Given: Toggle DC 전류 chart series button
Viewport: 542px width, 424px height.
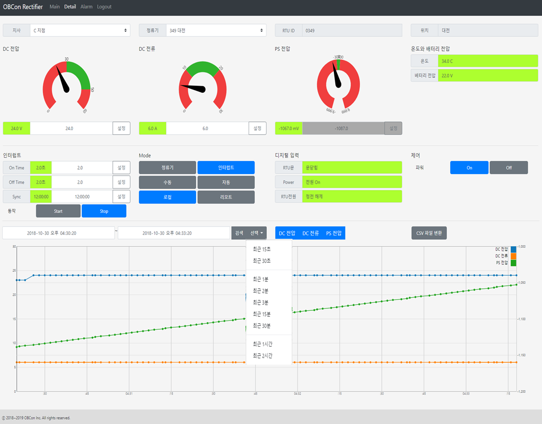Looking at the screenshot, I should [x=311, y=233].
